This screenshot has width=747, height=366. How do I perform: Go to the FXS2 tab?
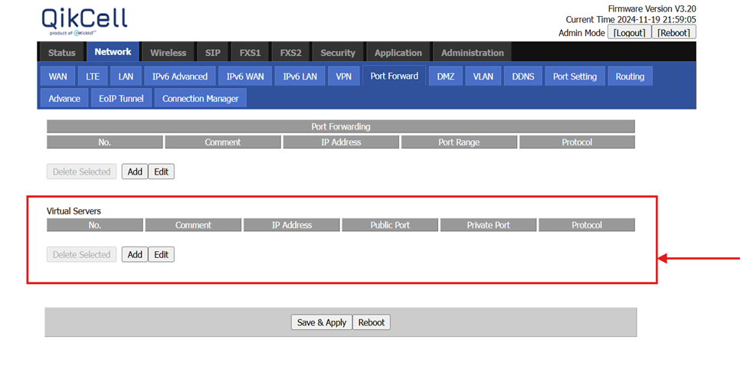(290, 53)
